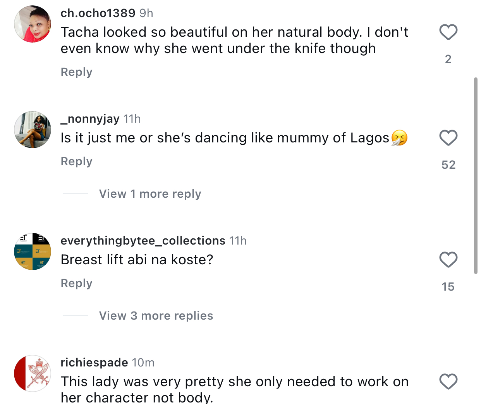The height and width of the screenshot is (404, 481).
Task: Visit richiespade username link
Action: click(94, 363)
